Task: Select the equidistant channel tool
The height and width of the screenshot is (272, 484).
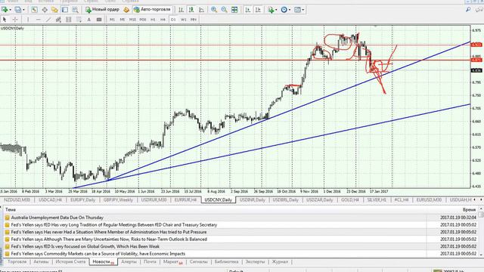Action: point(58,20)
